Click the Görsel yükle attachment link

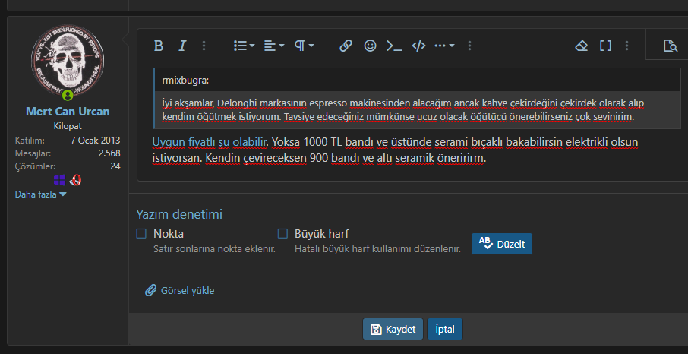coord(180,290)
